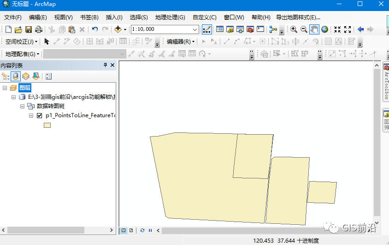Click the contents list horizontal scrollbar
Image resolution: width=389 pixels, height=245 pixels.
point(46,230)
